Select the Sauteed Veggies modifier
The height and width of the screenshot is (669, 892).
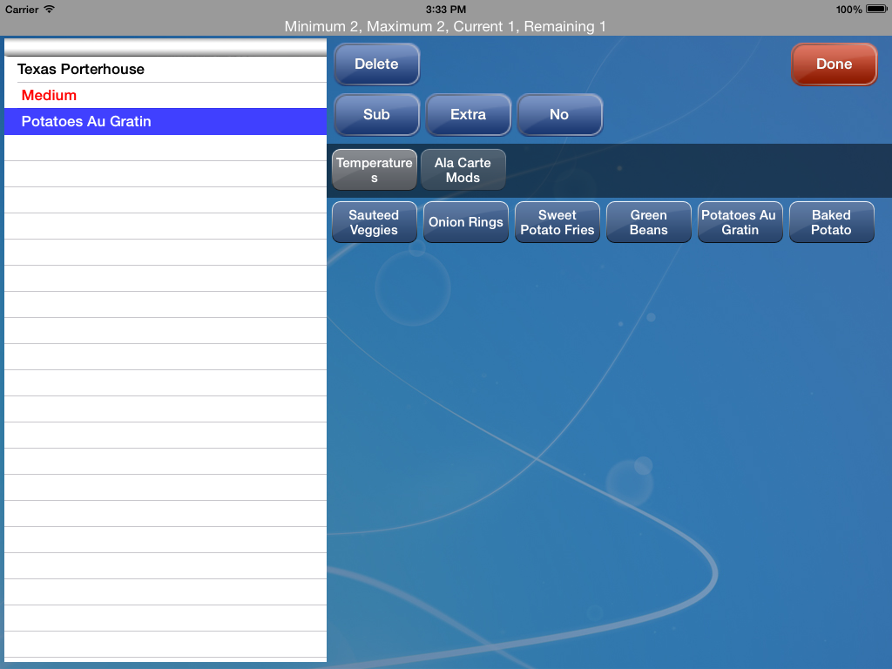[375, 222]
